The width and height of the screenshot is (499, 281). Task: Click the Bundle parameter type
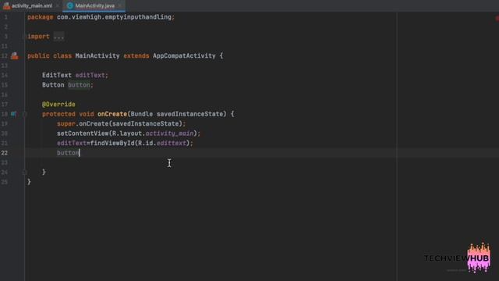click(x=142, y=114)
